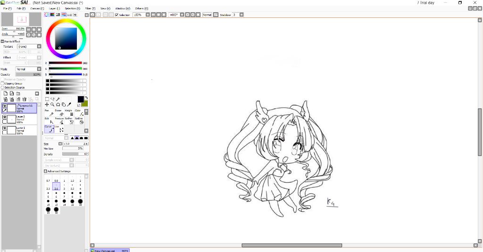This screenshot has height=252, width=483.
Task: Select the Eraser tool
Action: [59, 113]
